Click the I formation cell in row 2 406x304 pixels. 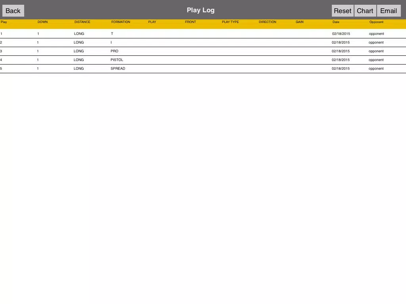click(111, 43)
